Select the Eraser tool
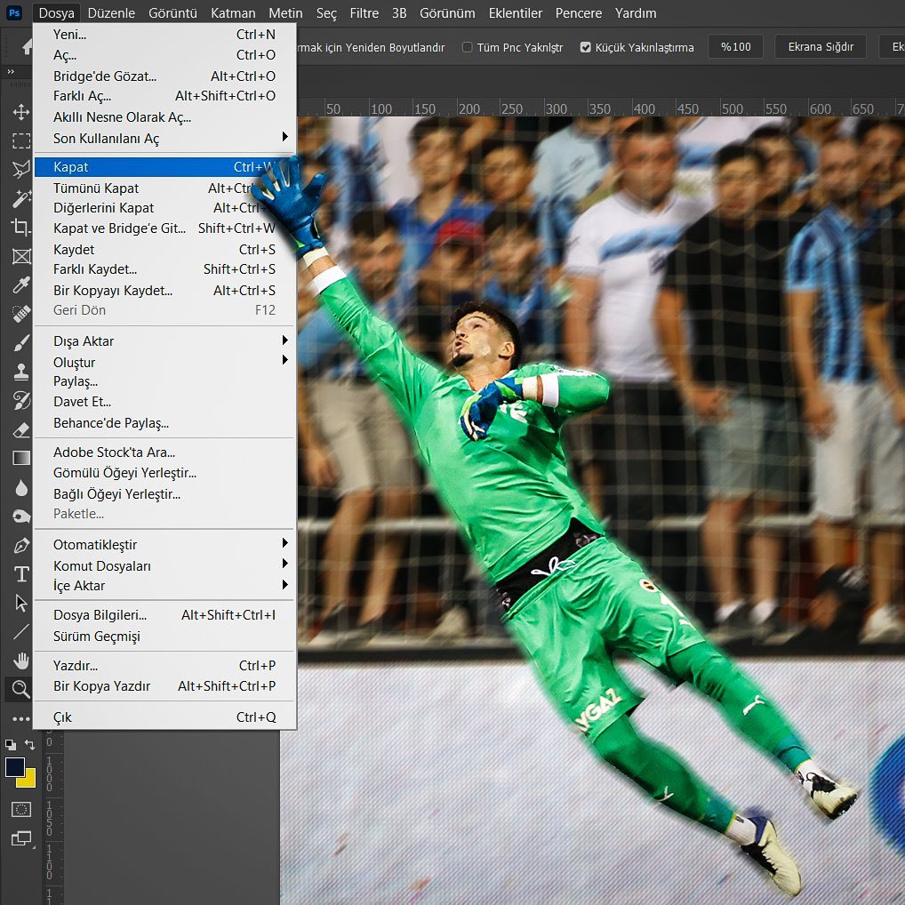 coord(21,429)
